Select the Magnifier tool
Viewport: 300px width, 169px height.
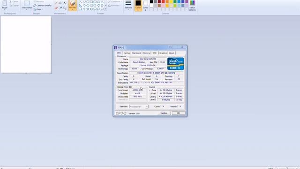tap(65, 8)
